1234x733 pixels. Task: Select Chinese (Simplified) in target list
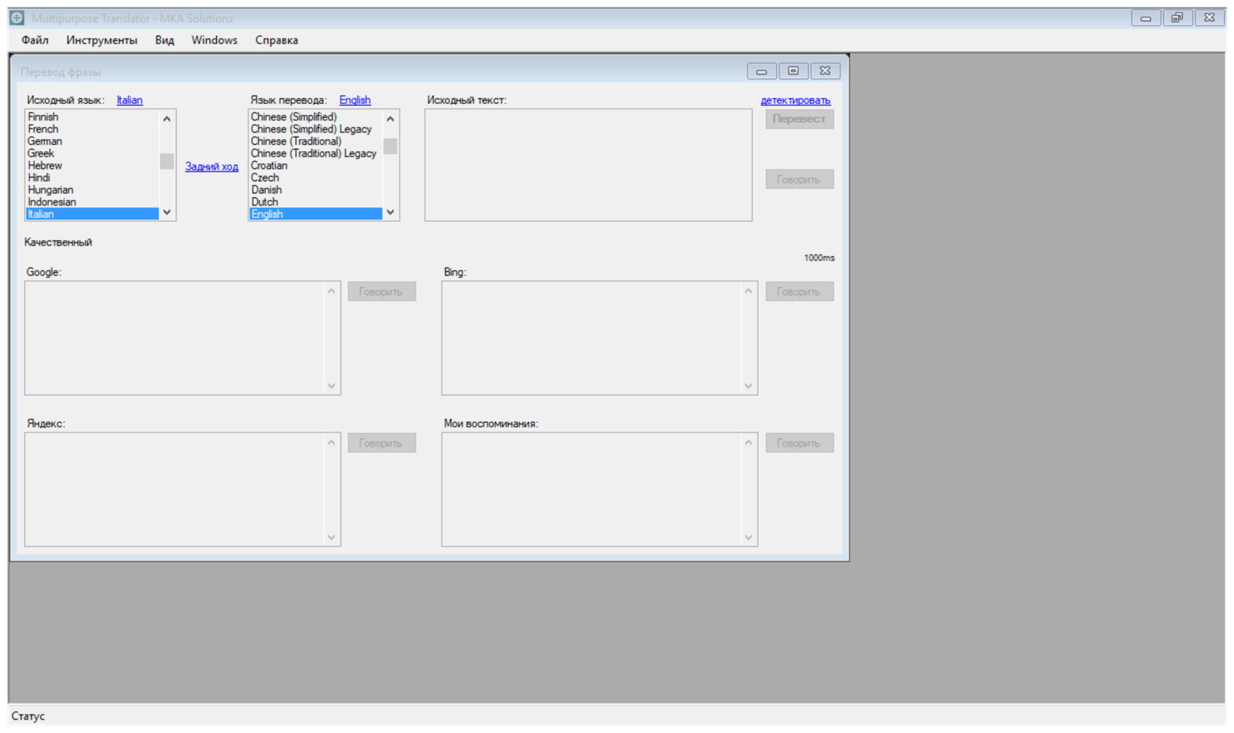(x=316, y=117)
